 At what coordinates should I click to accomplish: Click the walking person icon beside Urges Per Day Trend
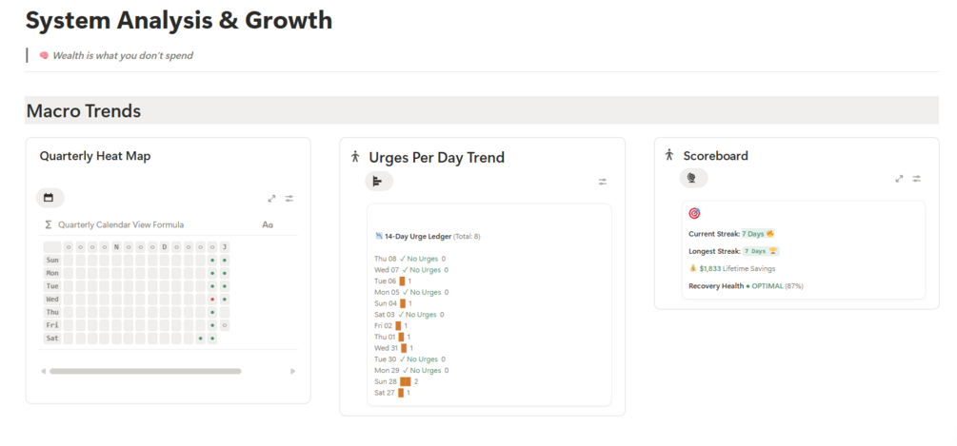(355, 157)
